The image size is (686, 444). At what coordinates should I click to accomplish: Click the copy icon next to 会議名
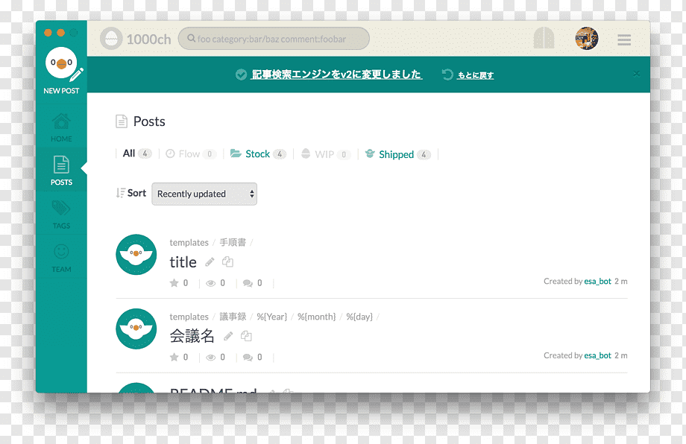pyautogui.click(x=246, y=336)
